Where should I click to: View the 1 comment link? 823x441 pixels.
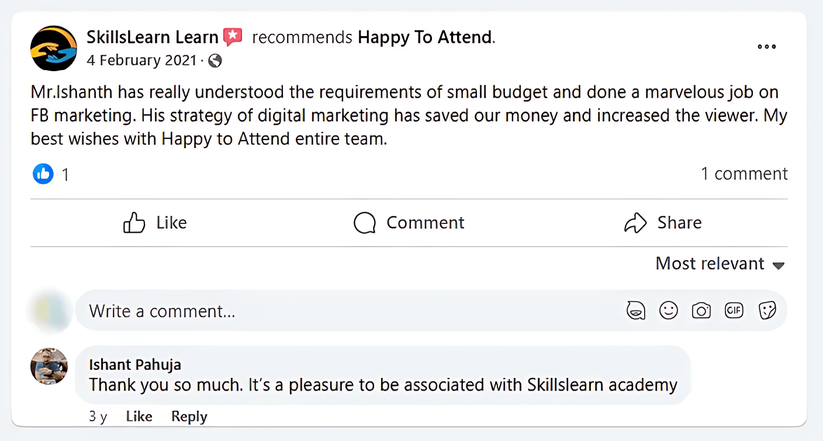[x=744, y=174]
